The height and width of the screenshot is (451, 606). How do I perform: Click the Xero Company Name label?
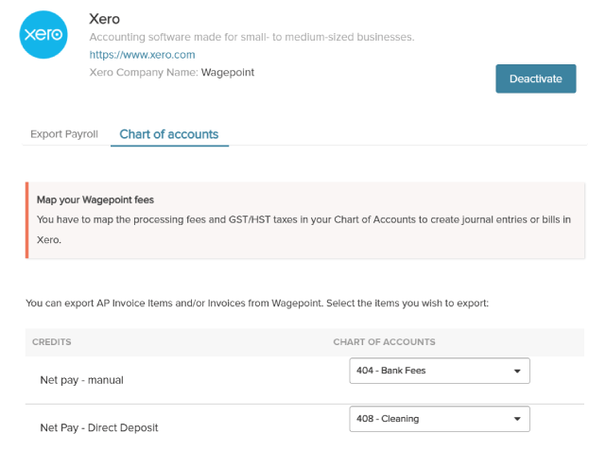(x=144, y=72)
